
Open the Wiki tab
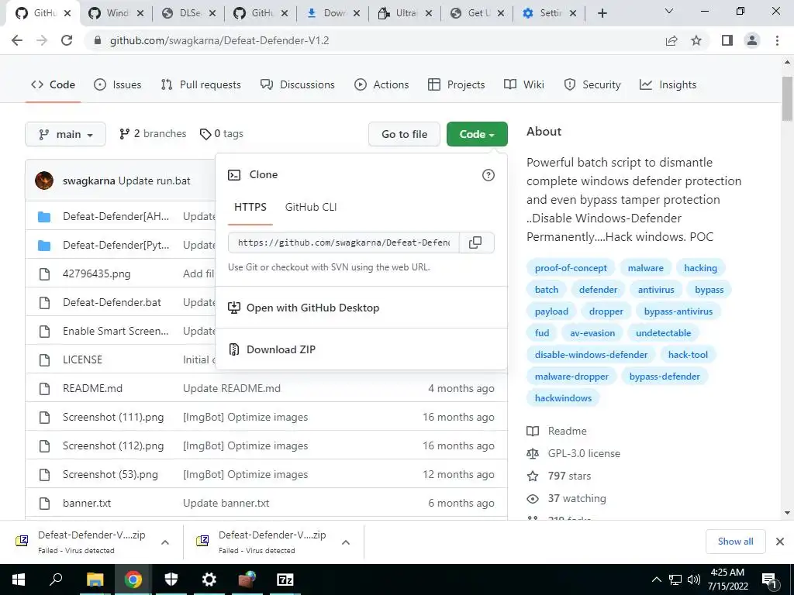(524, 84)
